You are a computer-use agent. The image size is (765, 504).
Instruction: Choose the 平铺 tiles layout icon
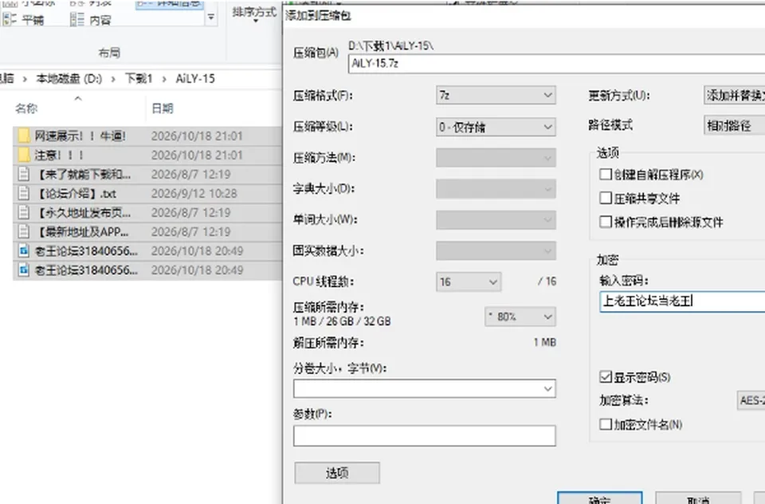[10, 19]
